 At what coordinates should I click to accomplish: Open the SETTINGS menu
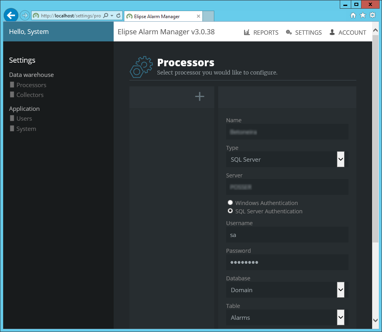point(304,32)
